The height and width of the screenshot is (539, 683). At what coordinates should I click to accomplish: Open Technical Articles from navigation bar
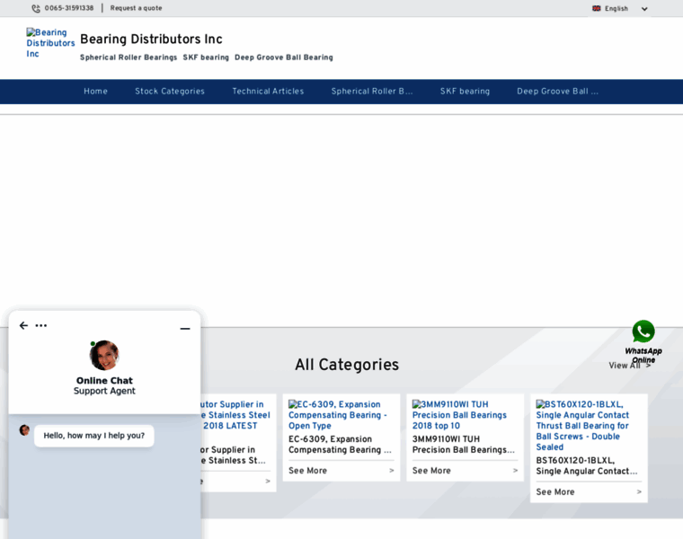coord(268,92)
